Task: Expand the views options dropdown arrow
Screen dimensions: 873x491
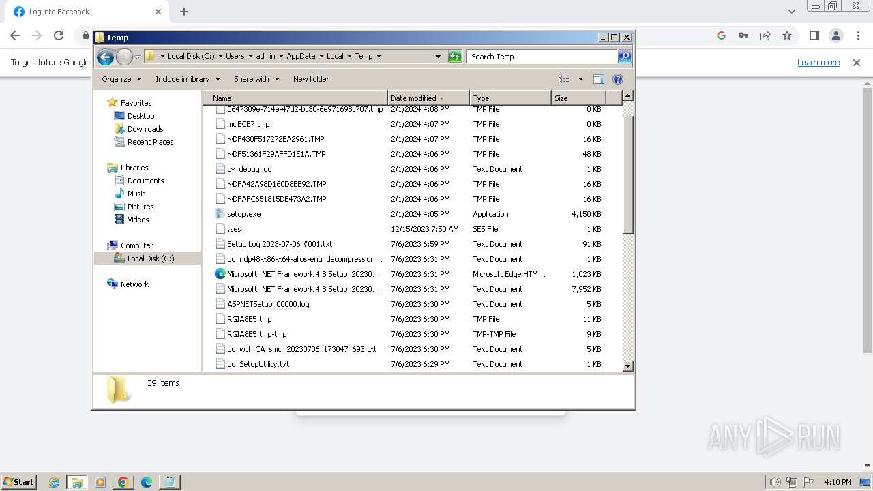Action: [580, 79]
